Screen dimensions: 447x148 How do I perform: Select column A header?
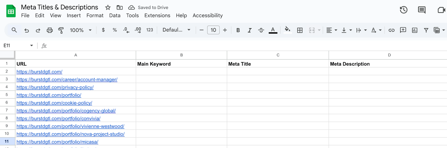(76, 55)
